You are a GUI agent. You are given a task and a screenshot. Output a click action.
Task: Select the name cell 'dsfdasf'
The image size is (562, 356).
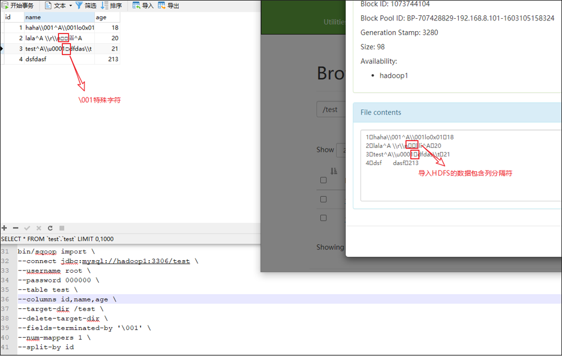pos(60,59)
